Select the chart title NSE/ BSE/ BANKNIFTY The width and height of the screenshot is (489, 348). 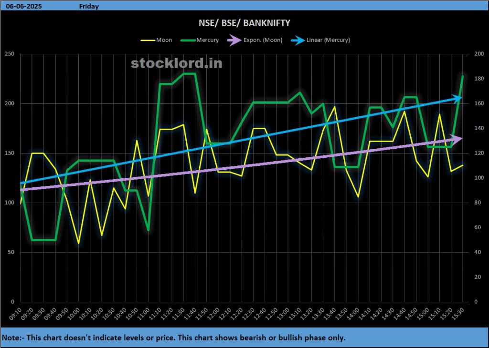point(244,23)
